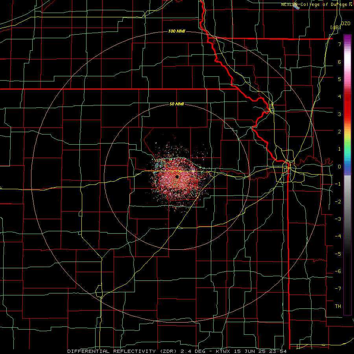The image size is (354, 354).
Task: Click the "100 NMI" range ring label
Action: 177,31
